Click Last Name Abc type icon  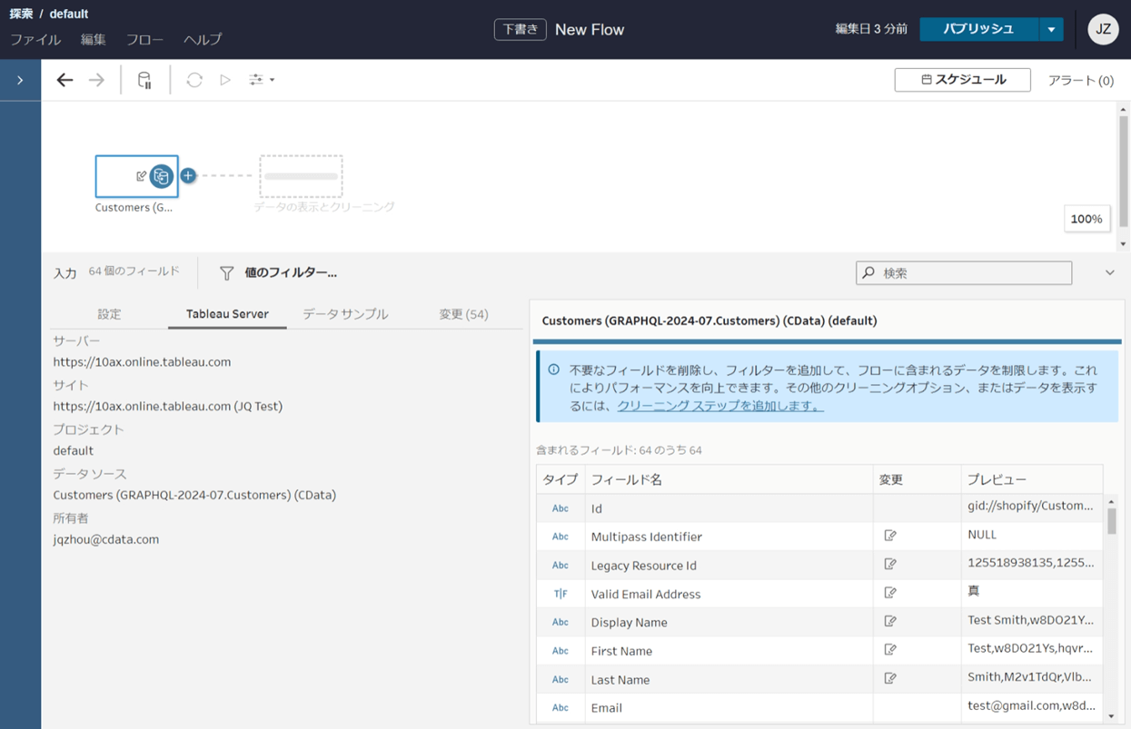point(561,679)
